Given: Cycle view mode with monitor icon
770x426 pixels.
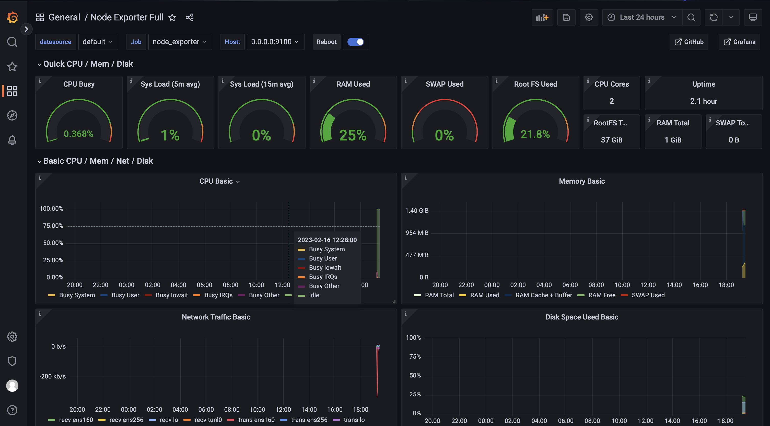Looking at the screenshot, I should [753, 17].
